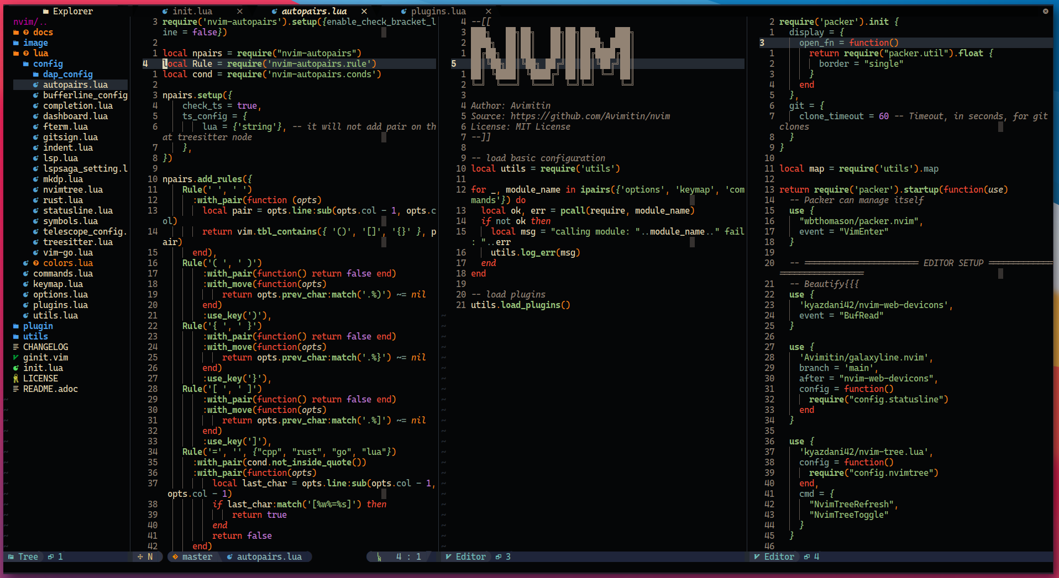Expand the dap_config folder
This screenshot has height=578, width=1059.
67,74
